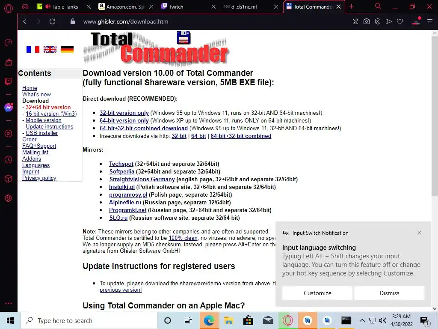Open the 100% clean link

coord(183,238)
